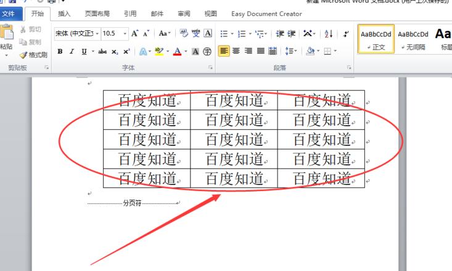Switch to the References tab
452x271 pixels.
(130, 14)
